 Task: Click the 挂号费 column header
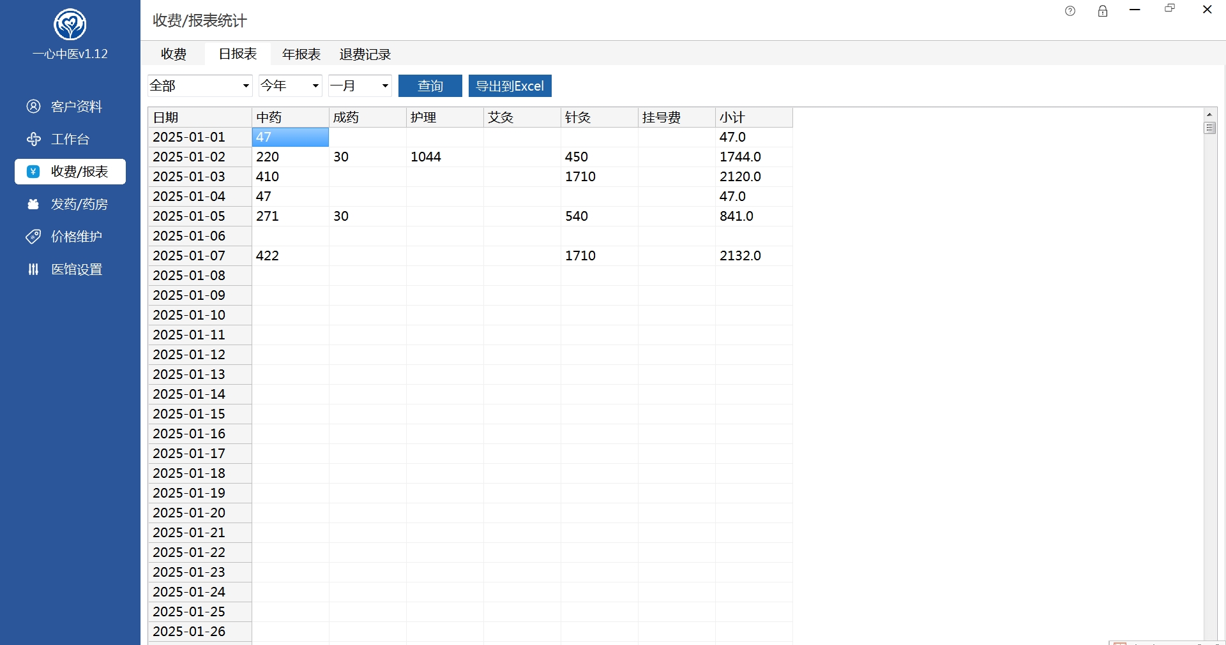point(677,117)
